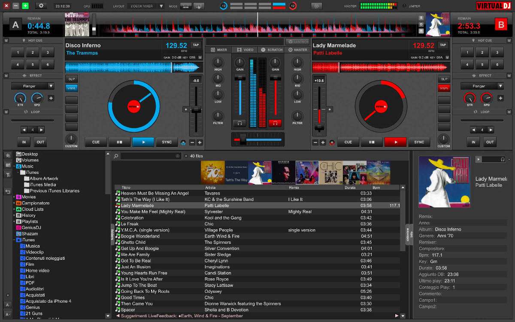Expand the Cloud Lists folder
Viewport: 515px width, 322px height.
click(14, 210)
